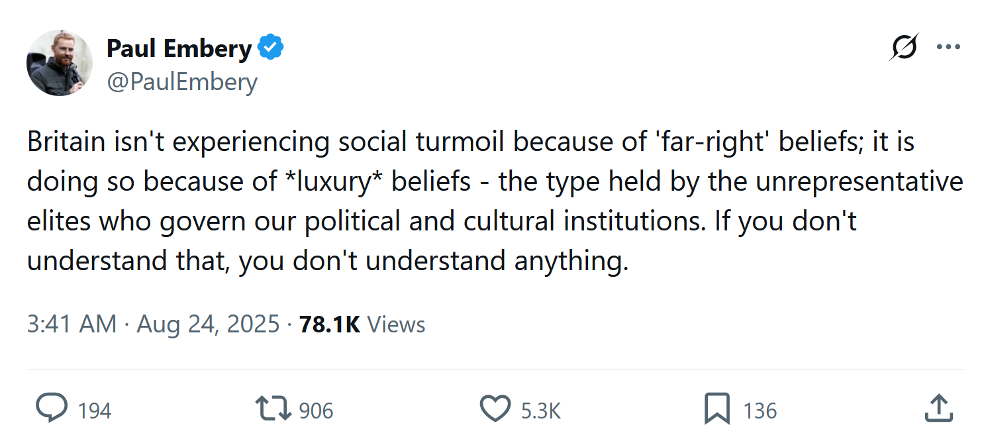This screenshot has height=441, width=986.
Task: Click the 3:41 AM timestamp
Action: pyautogui.click(x=72, y=324)
